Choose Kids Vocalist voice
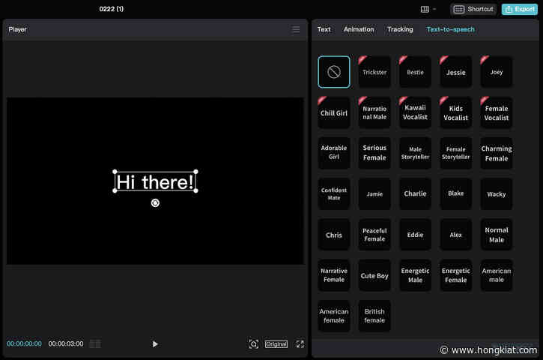This screenshot has height=360, width=543. click(x=455, y=112)
